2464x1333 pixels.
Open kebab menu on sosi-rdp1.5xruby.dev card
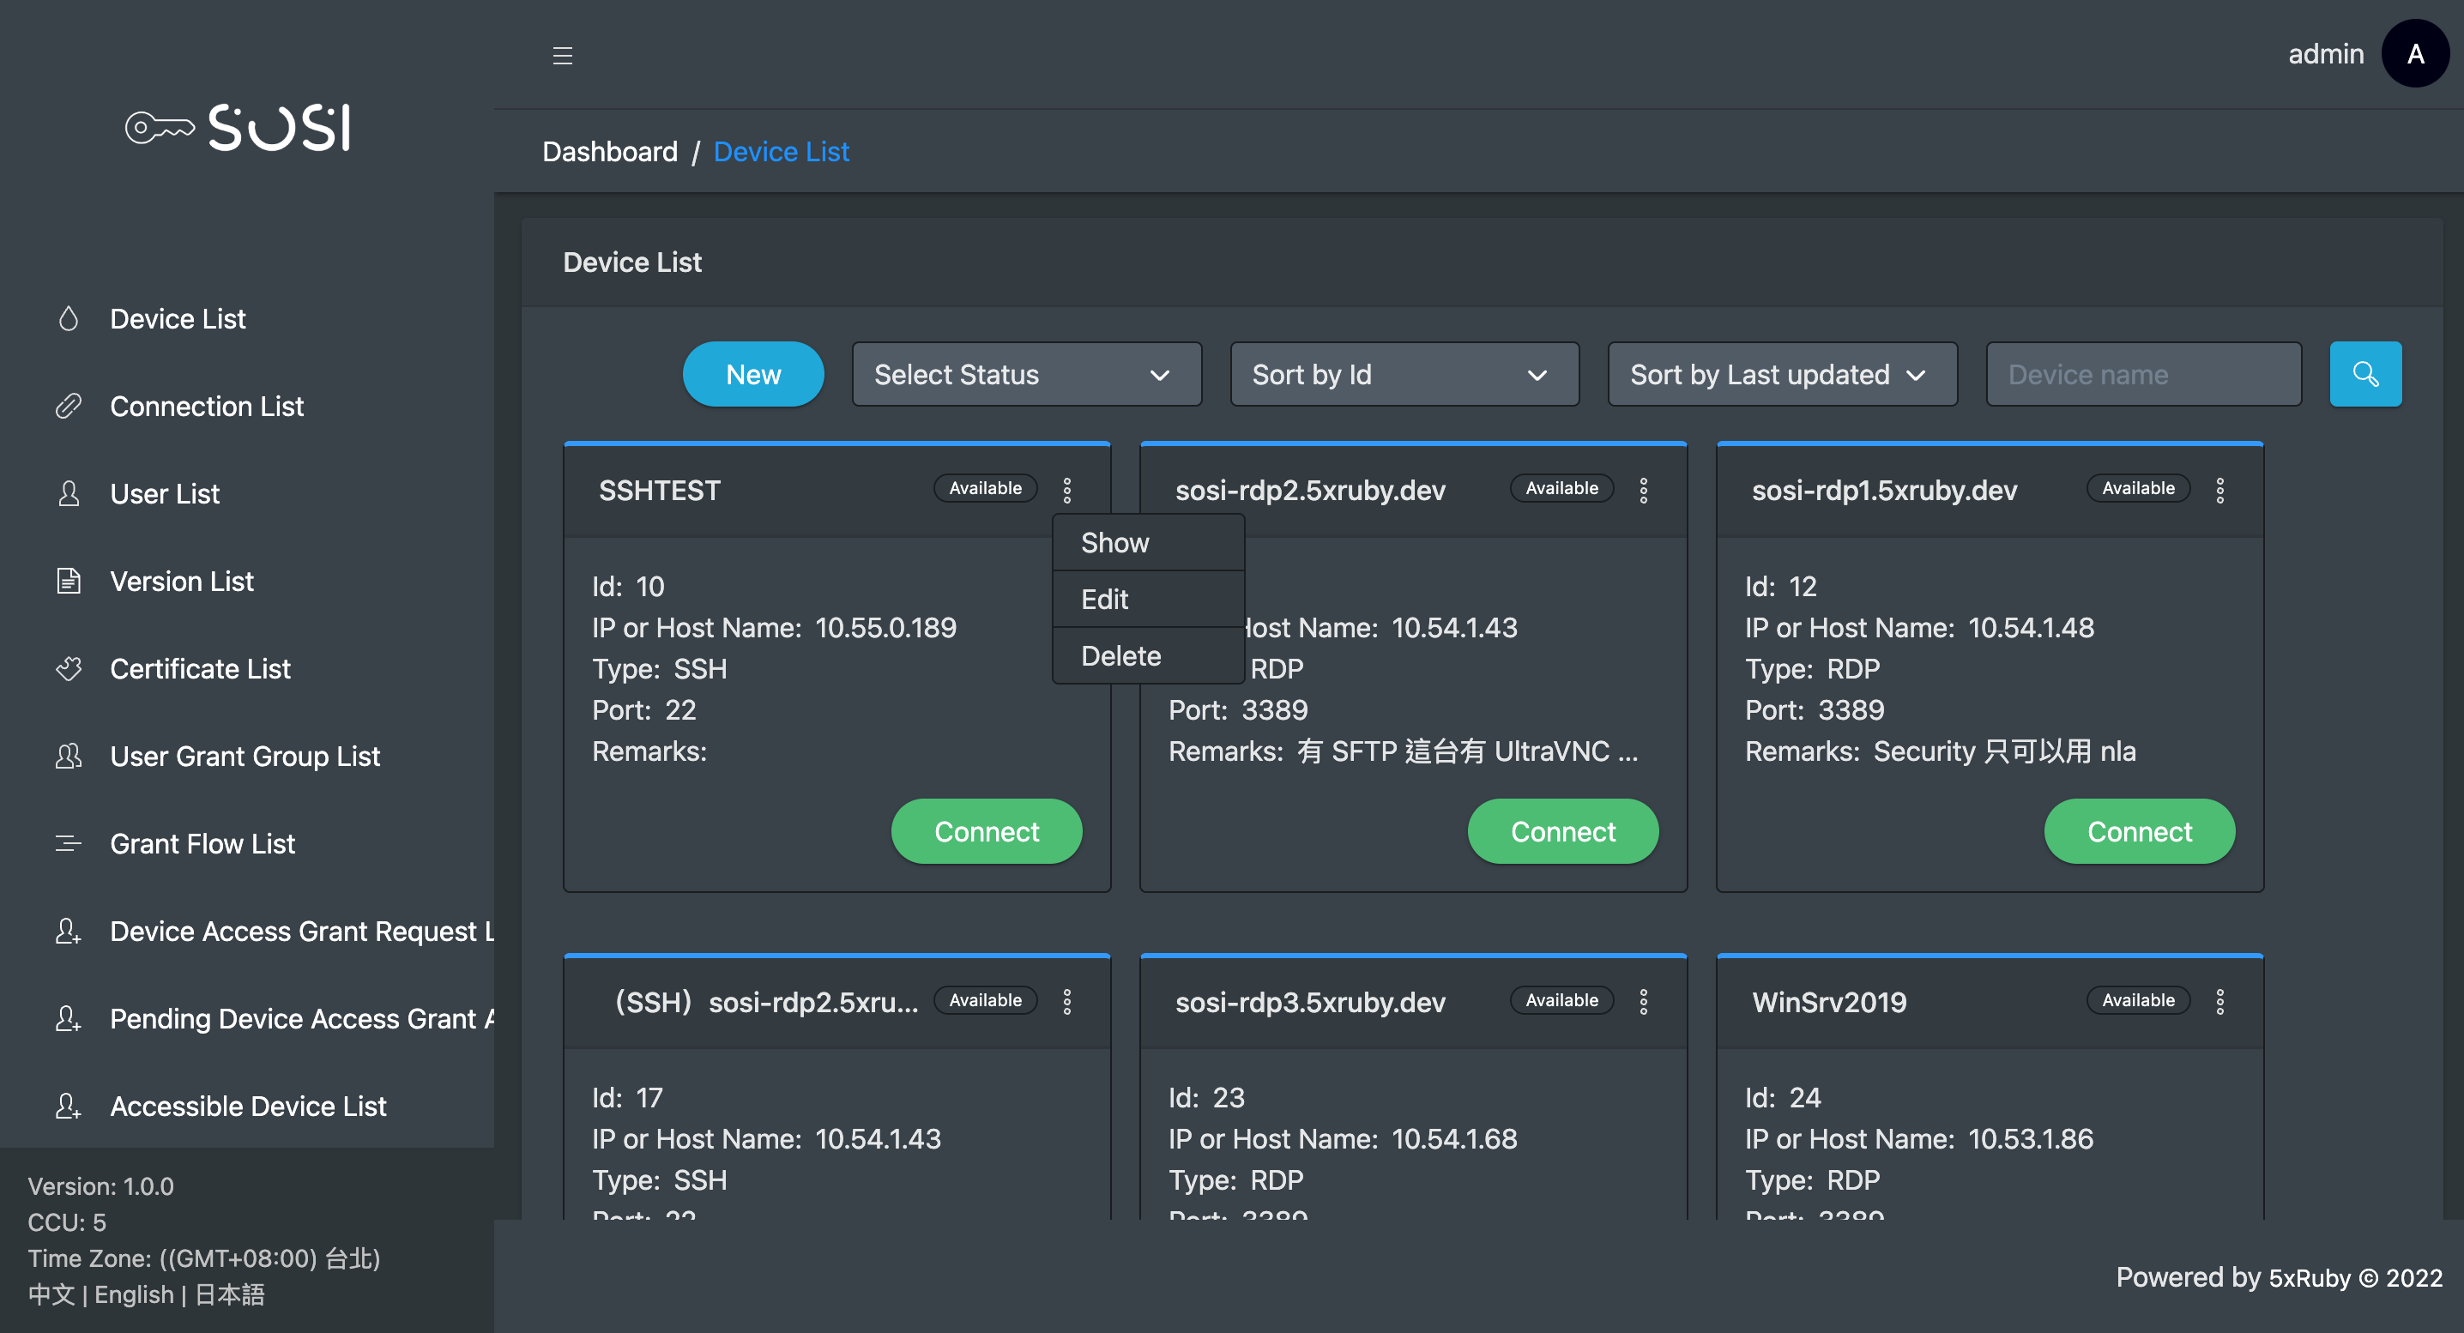tap(2220, 490)
